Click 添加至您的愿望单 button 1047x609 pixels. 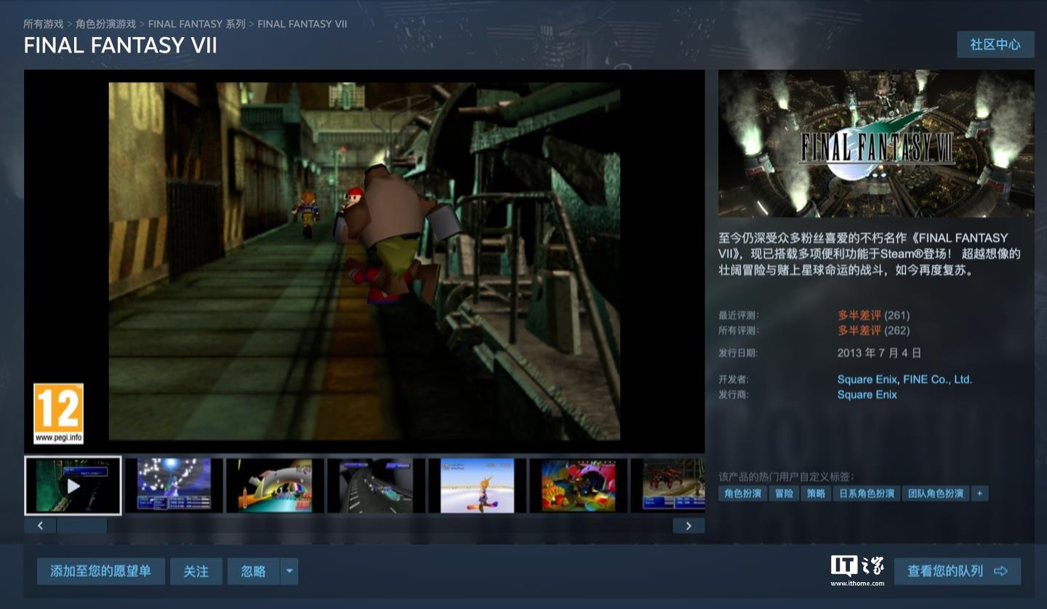tap(100, 571)
